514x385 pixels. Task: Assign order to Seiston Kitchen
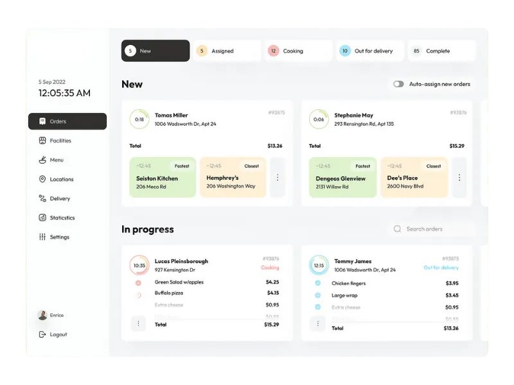coord(163,178)
